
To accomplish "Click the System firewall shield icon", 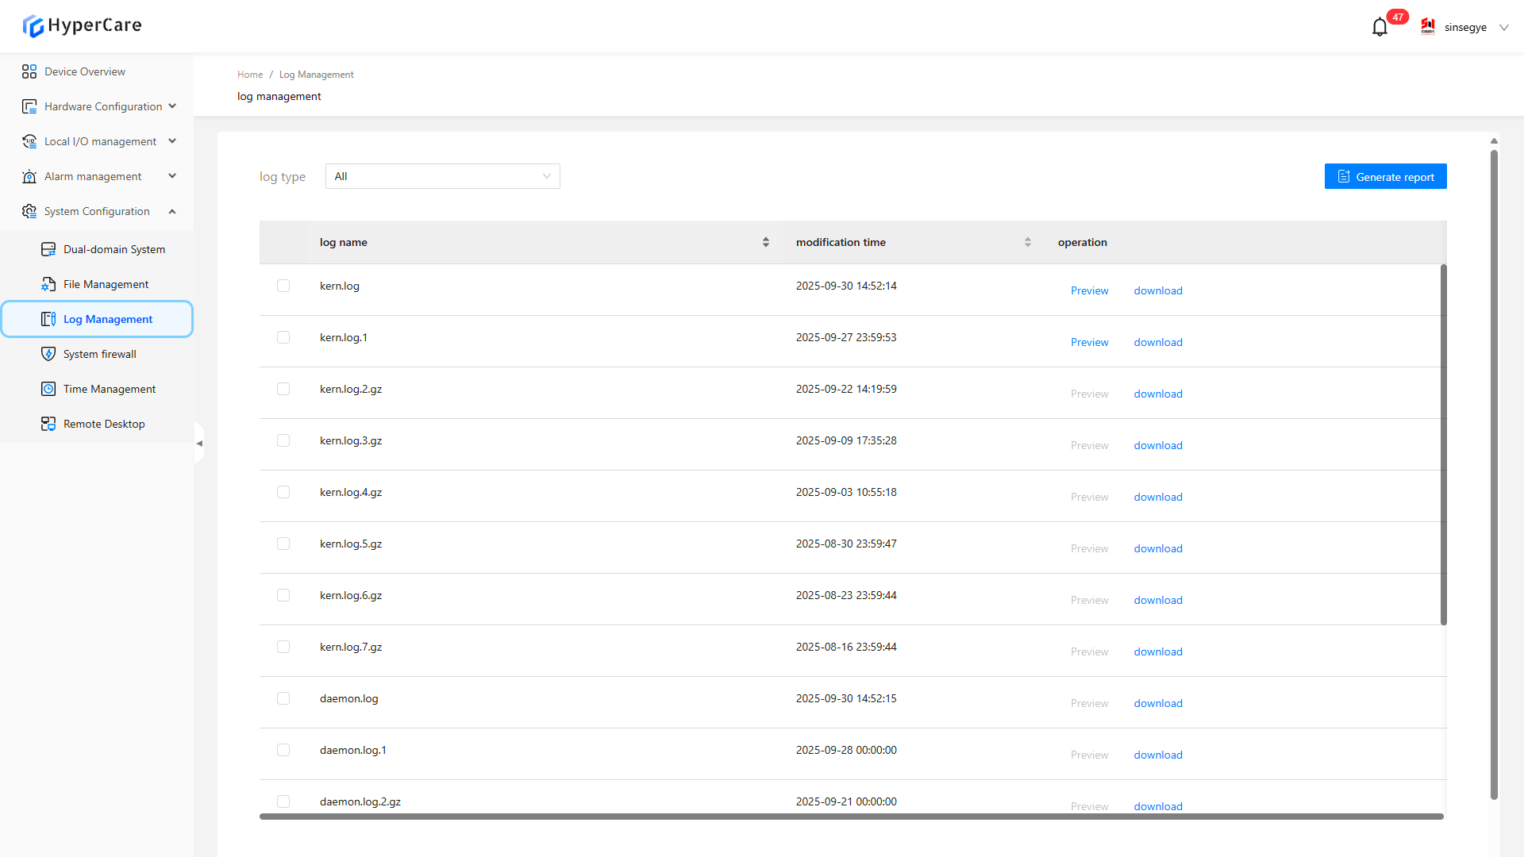I will tap(48, 354).
